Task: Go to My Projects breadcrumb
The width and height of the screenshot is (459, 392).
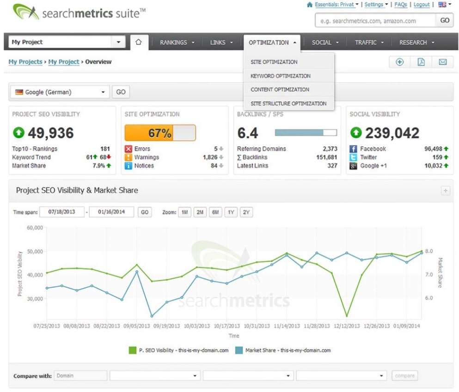Action: tap(25, 62)
